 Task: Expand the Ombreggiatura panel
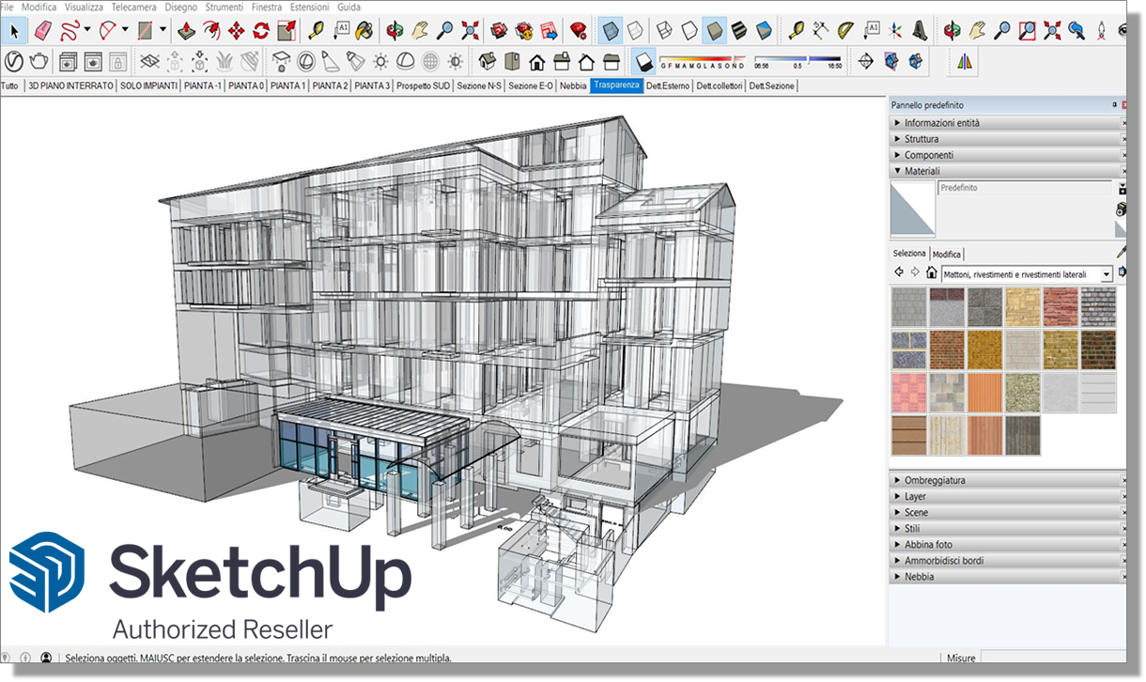[x=1009, y=480]
